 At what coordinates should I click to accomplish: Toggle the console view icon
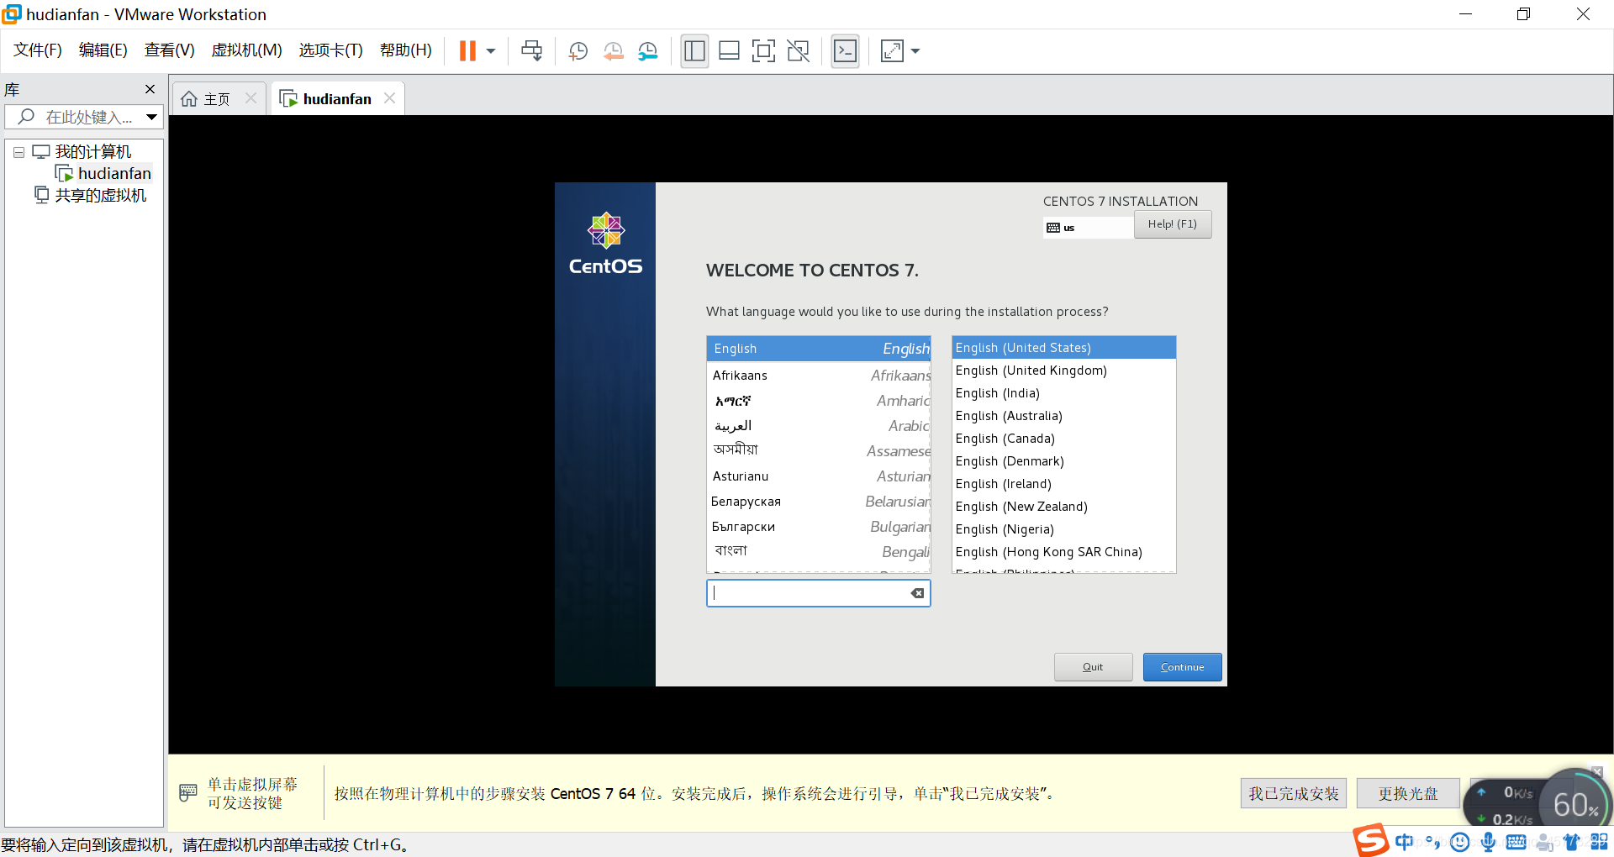845,51
